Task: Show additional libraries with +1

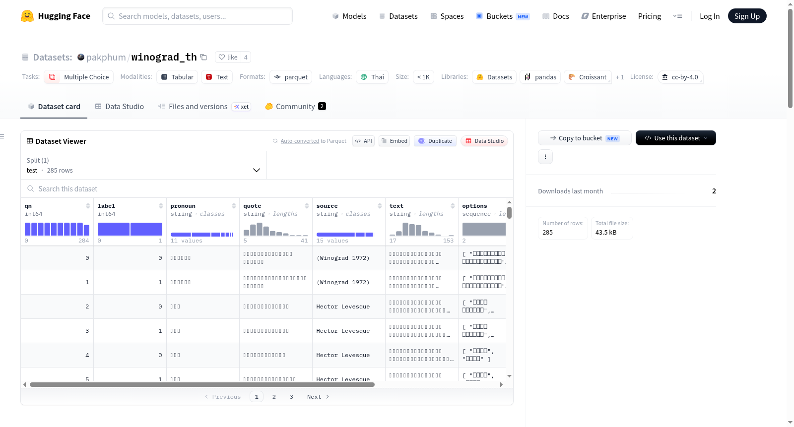Action: (620, 77)
